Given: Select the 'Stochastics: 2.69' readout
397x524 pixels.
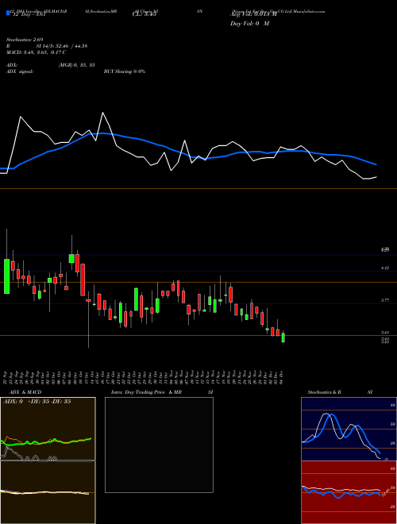Looking at the screenshot, I should pyautogui.click(x=25, y=40).
